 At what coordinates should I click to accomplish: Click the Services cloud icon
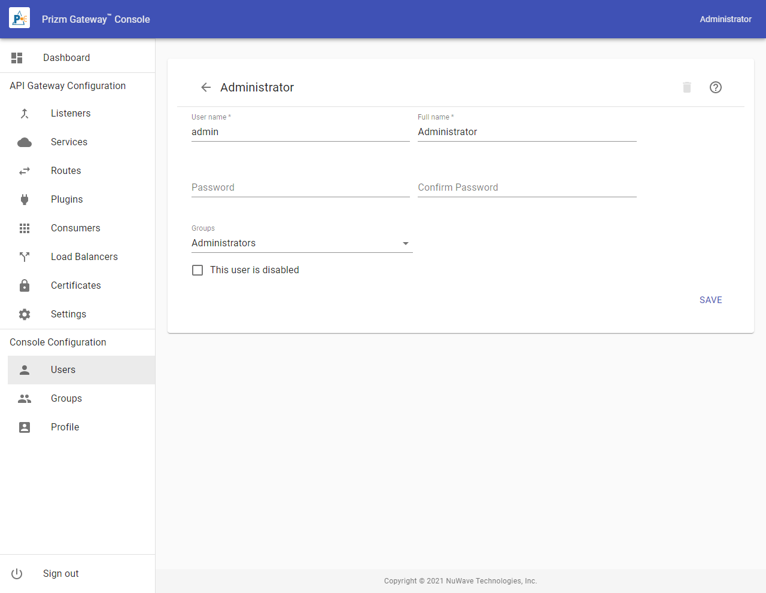click(25, 142)
